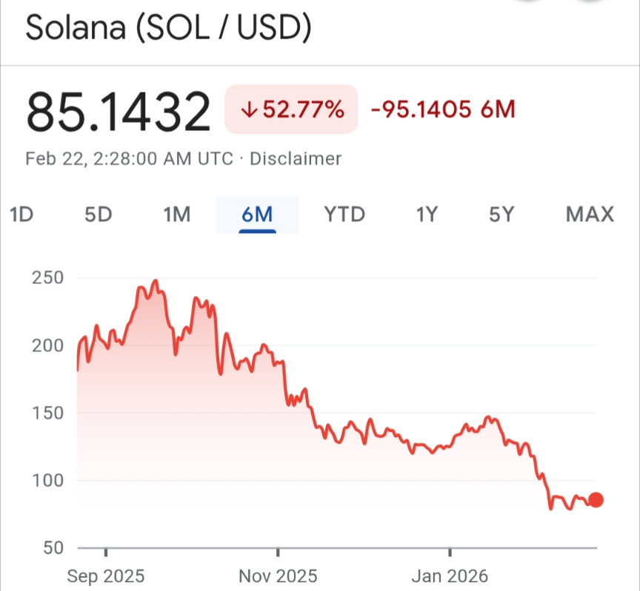Click the red endpoint dot on chart
The width and height of the screenshot is (640, 591).
[x=595, y=500]
